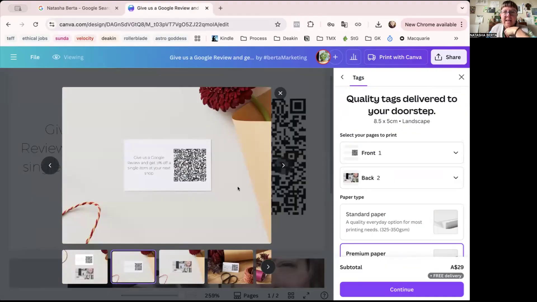Go back from the Tags panel
The width and height of the screenshot is (537, 302).
342,77
